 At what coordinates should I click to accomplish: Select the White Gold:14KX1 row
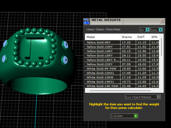[122, 82]
